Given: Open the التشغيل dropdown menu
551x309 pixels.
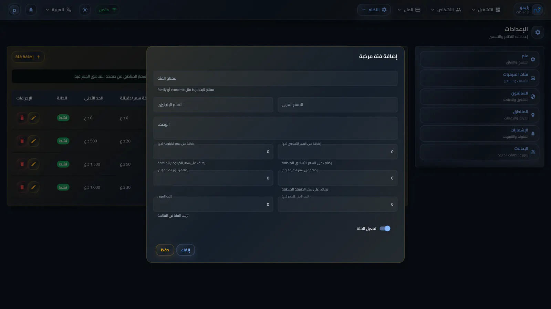Looking at the screenshot, I should [x=486, y=10].
